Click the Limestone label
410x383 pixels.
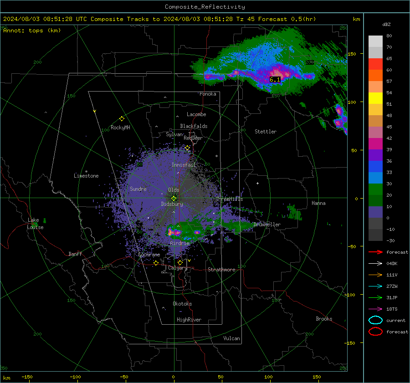tap(86, 176)
